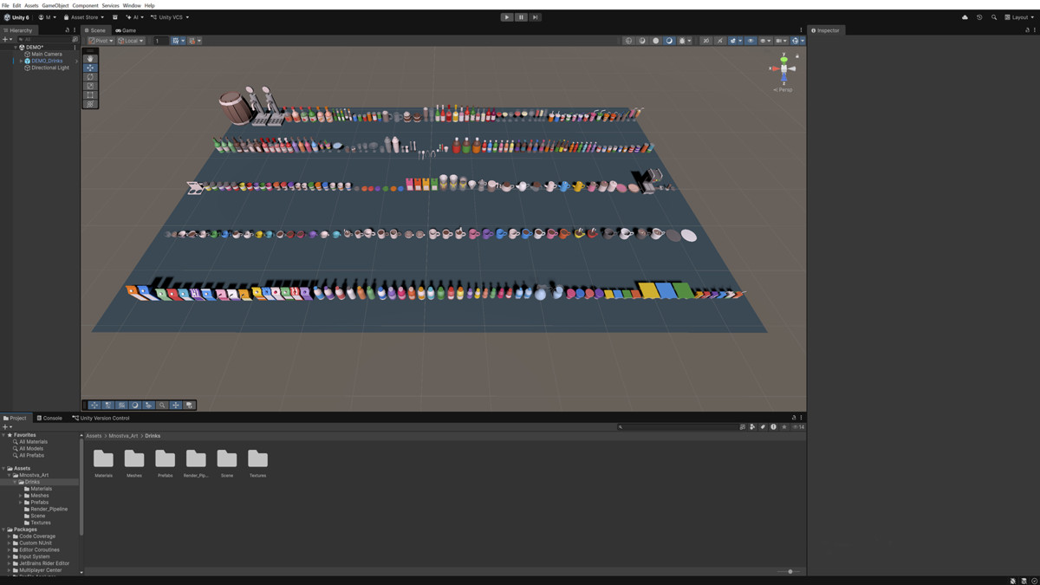This screenshot has width=1040, height=585.
Task: Click the Scene draw mode wireframe globe
Action: point(628,41)
